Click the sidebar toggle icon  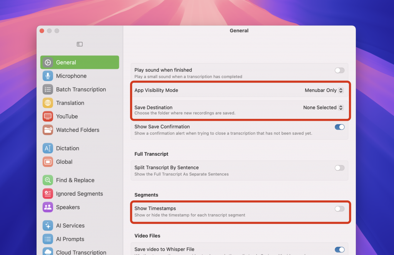(80, 44)
